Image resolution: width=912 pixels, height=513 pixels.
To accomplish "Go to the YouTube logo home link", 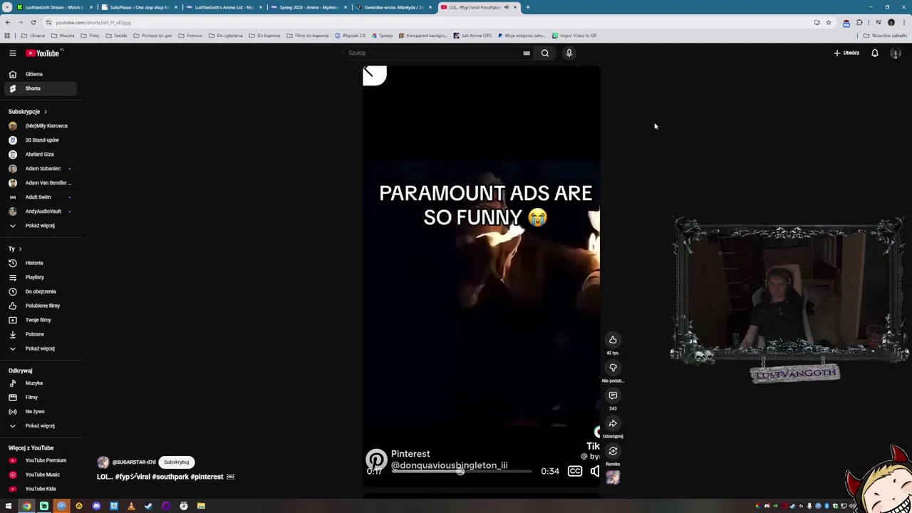I will tap(43, 53).
